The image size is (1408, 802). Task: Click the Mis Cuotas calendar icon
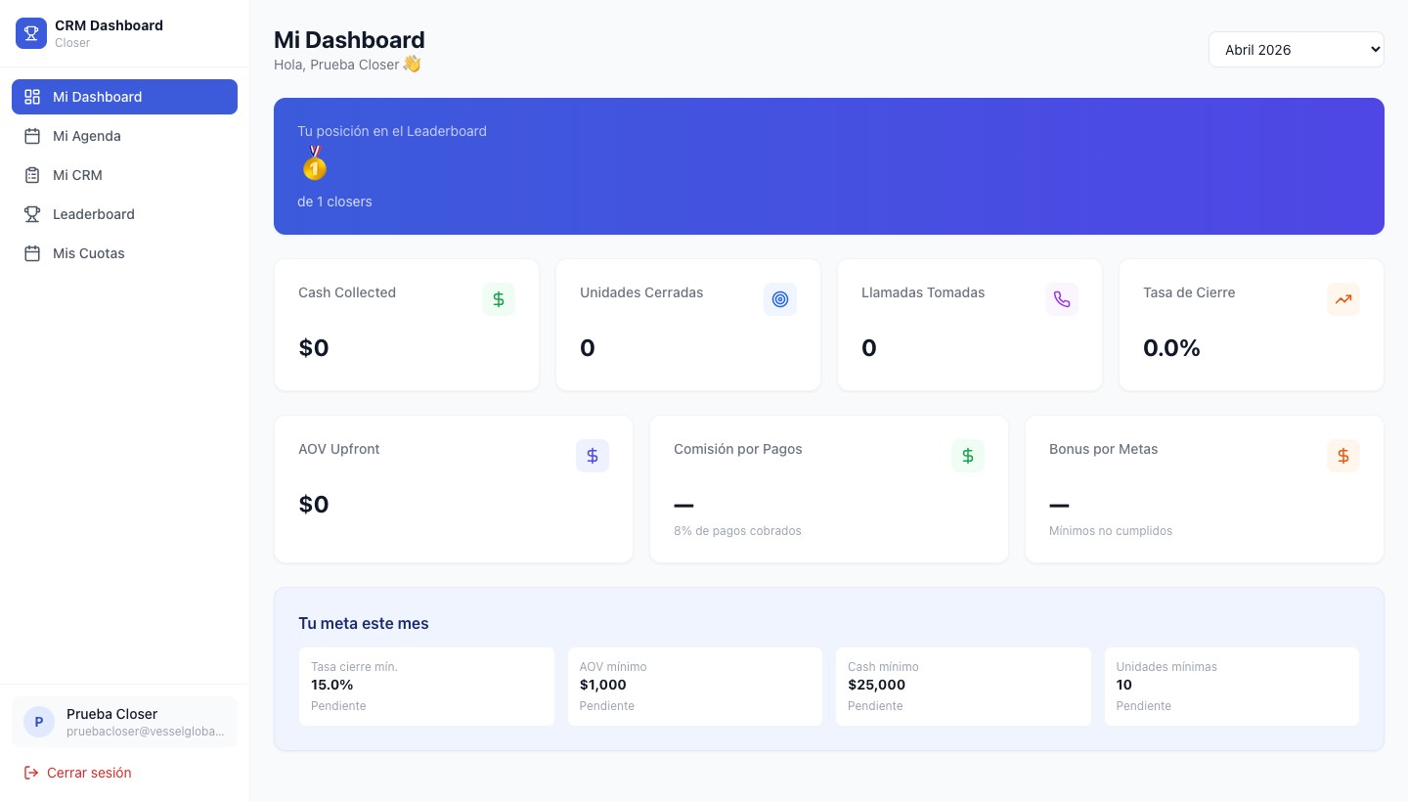32,253
